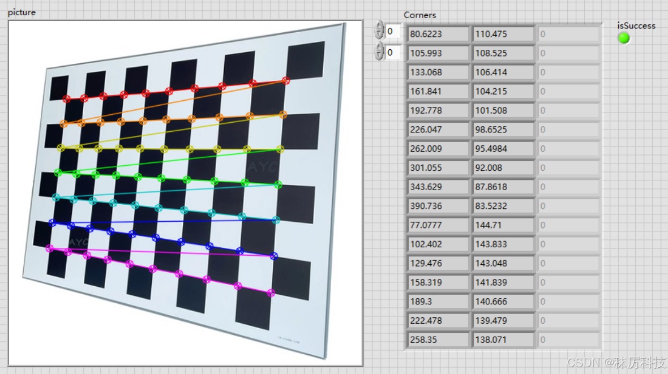668x374 pixels.
Task: Select the Corners cell showing 80.6223
Action: pyautogui.click(x=438, y=34)
